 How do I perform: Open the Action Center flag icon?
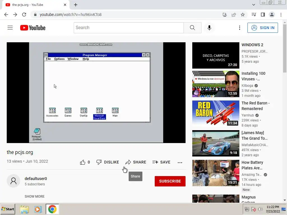(x=253, y=209)
